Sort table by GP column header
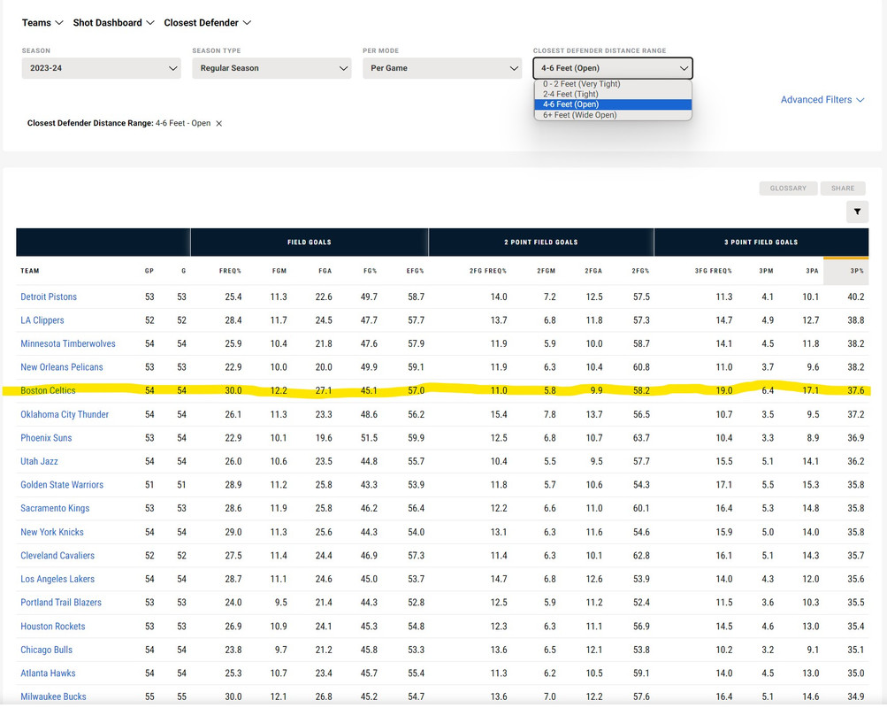This screenshot has width=887, height=708. click(x=149, y=271)
